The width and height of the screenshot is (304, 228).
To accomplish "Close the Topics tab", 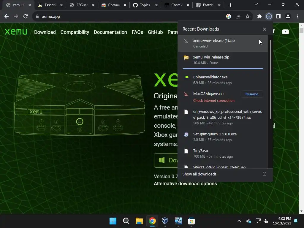I will tap(156, 5).
